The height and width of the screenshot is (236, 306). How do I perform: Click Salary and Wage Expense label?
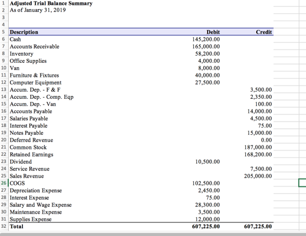[41, 205]
